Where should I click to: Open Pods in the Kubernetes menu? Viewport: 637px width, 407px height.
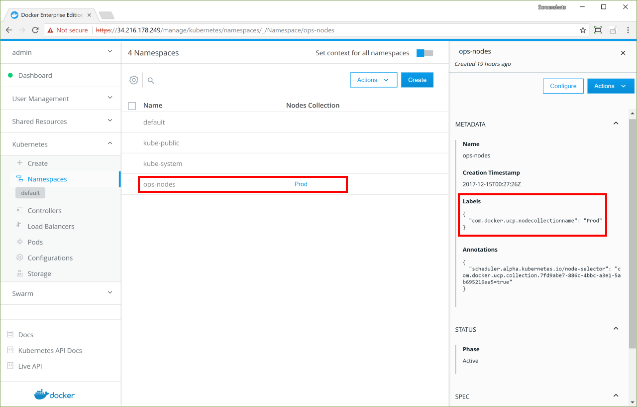click(x=35, y=242)
